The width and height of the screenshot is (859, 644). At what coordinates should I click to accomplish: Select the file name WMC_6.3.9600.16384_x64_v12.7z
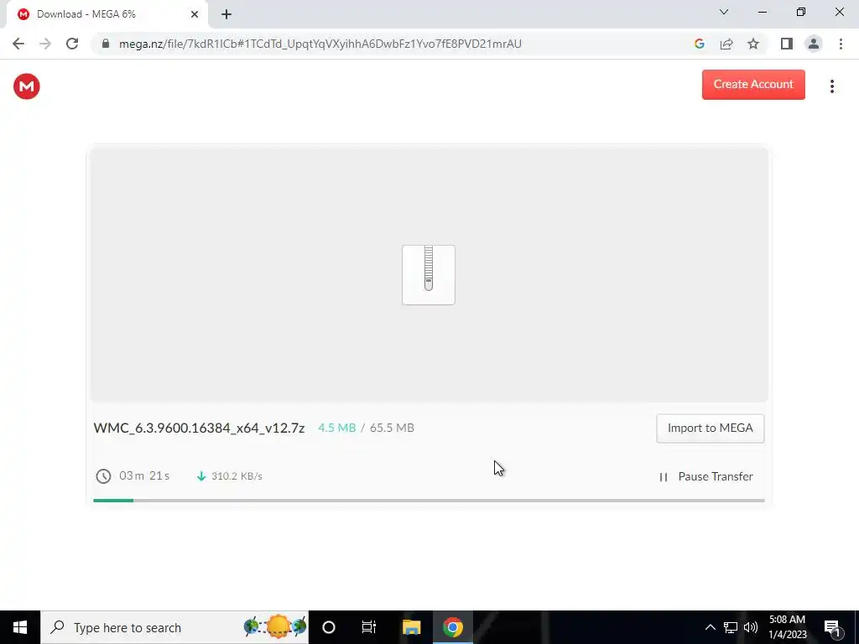click(199, 428)
